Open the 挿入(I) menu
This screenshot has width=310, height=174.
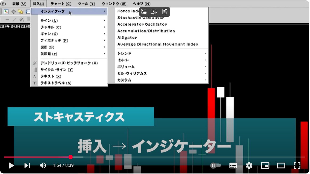click(x=38, y=4)
